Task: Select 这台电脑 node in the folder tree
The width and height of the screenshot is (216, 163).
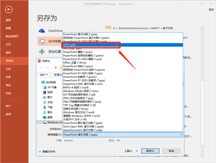Action: [x=48, y=82]
